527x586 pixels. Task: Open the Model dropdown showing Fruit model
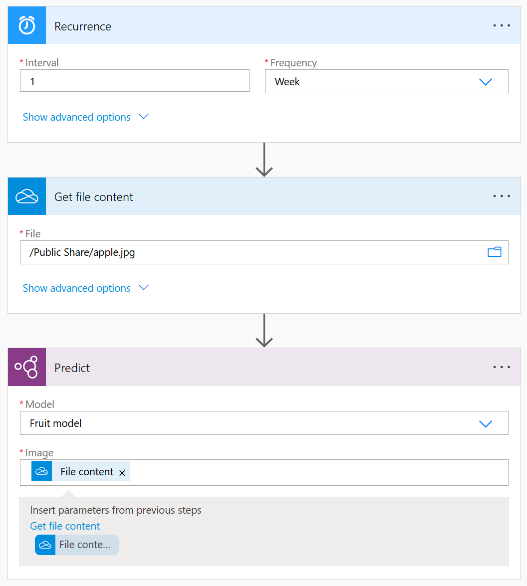pyautogui.click(x=264, y=423)
